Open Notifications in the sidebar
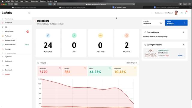Viewport: 192px width, 108px height. (x=16, y=31)
